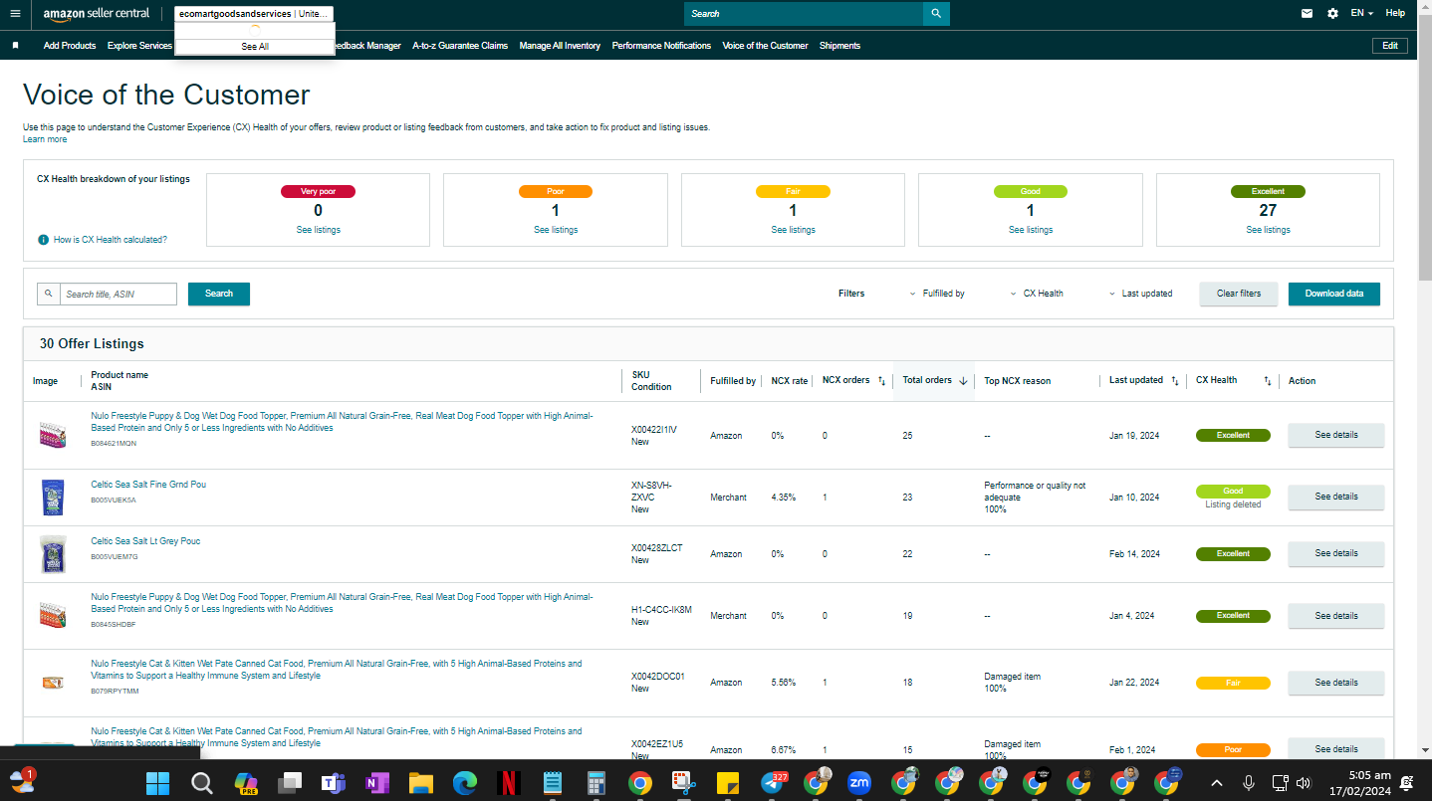This screenshot has height=801, width=1432.
Task: Sort the table by CX Health
Action: tap(1268, 381)
